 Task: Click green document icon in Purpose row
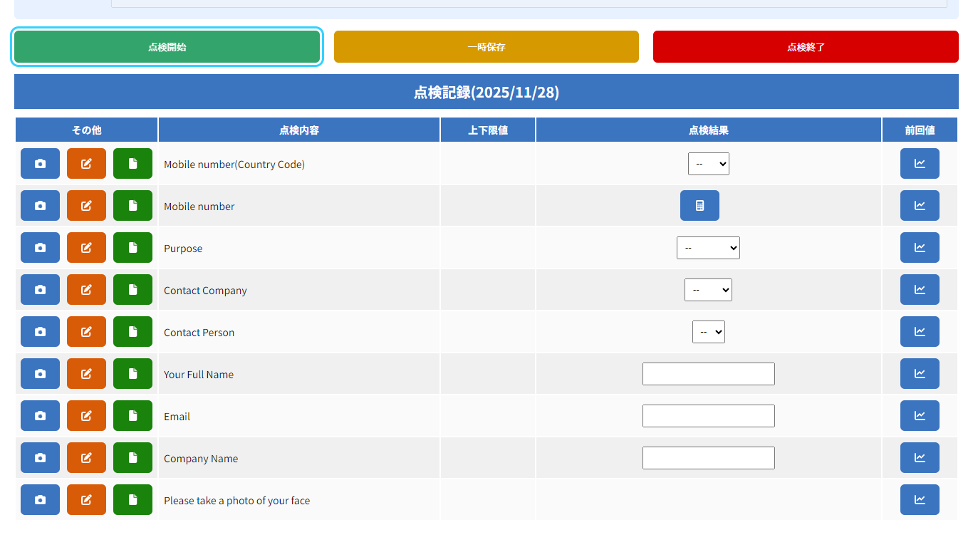(132, 248)
